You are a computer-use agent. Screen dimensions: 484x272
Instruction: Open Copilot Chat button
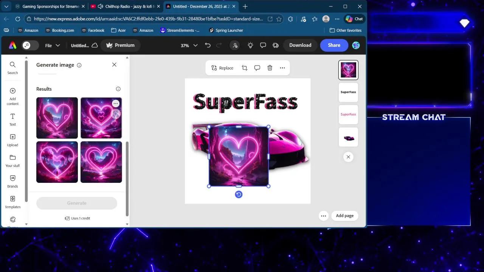(x=354, y=19)
